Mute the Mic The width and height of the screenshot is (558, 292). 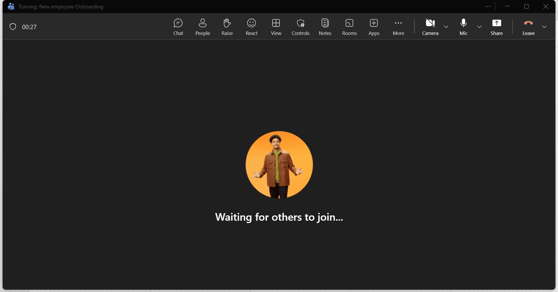click(463, 27)
